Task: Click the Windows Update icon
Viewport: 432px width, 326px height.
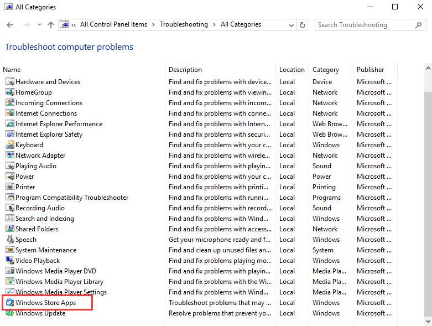Action: click(10, 313)
